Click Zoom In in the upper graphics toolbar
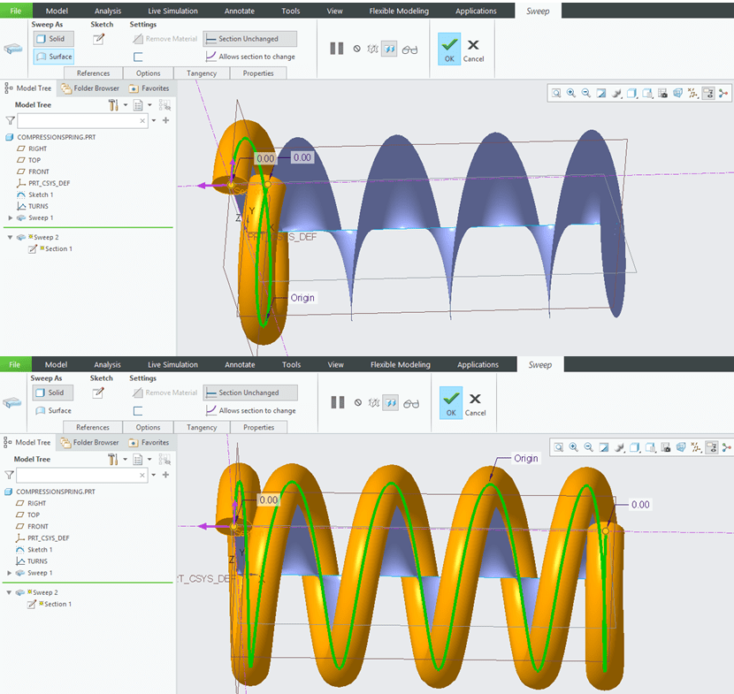The height and width of the screenshot is (694, 734). click(x=571, y=93)
